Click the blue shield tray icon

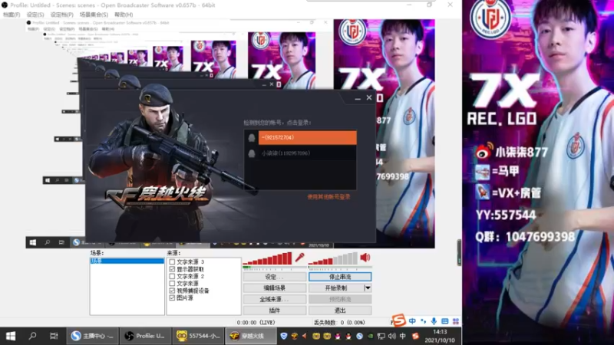coord(284,336)
